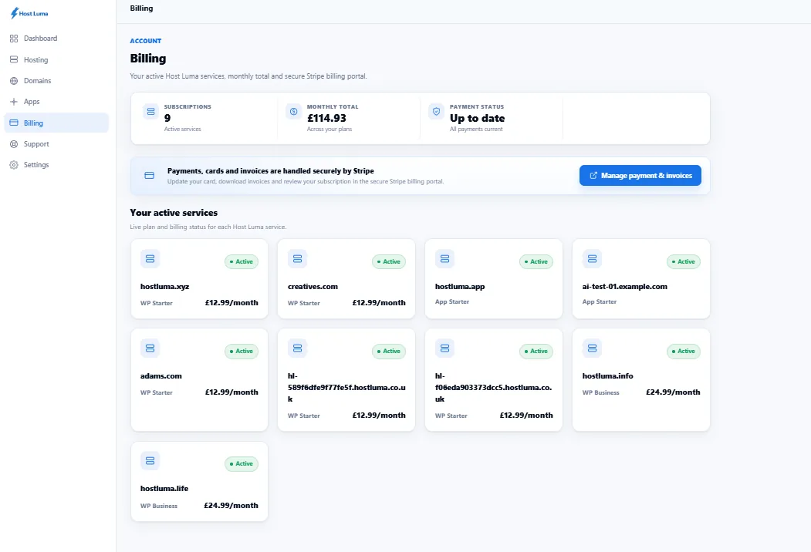Click hl-f06eda903373dcc5.hostluma.co.uk domain text
Screen dimensions: 811x552
(493, 387)
